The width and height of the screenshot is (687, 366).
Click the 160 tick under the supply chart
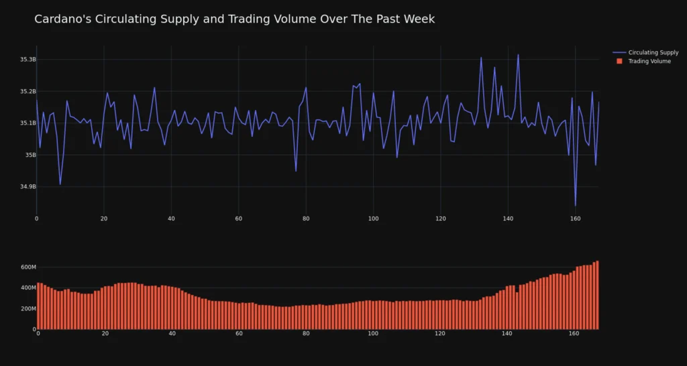tap(575, 219)
